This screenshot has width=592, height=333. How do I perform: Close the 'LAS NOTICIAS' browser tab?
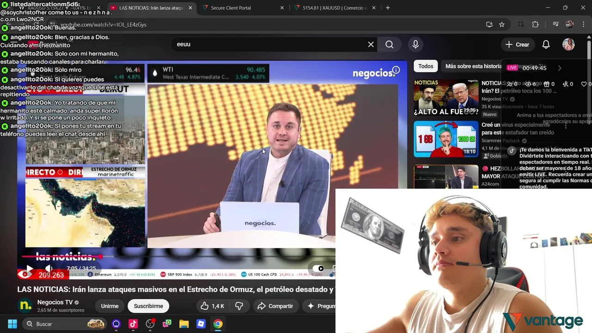click(x=190, y=8)
